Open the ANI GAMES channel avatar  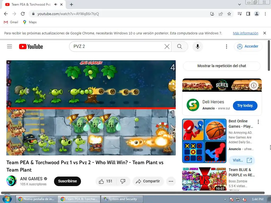click(12, 181)
